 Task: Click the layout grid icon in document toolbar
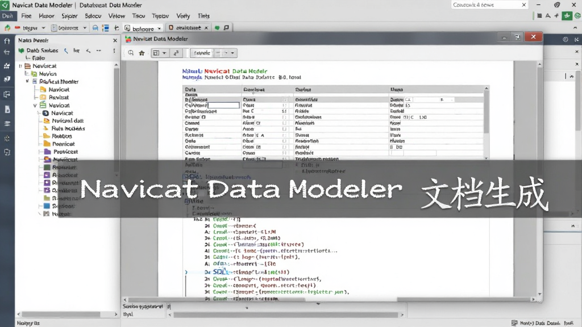point(156,53)
